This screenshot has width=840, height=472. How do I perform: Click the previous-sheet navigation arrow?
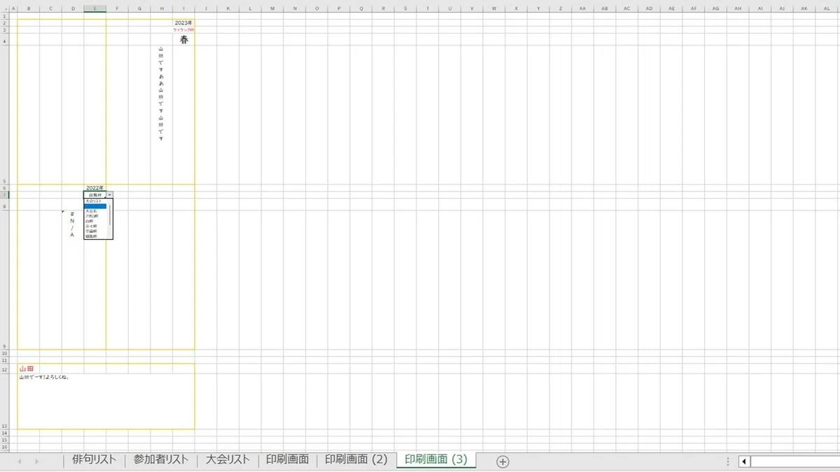(20, 461)
